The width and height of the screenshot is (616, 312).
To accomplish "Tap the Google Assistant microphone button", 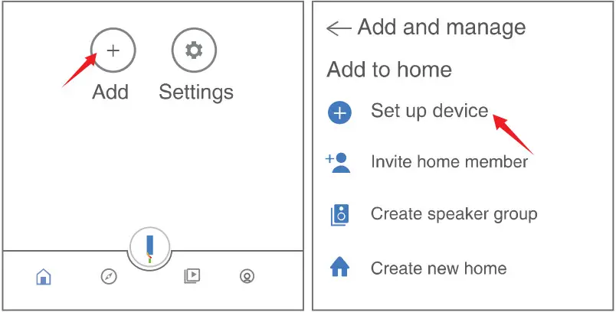I will [150, 249].
